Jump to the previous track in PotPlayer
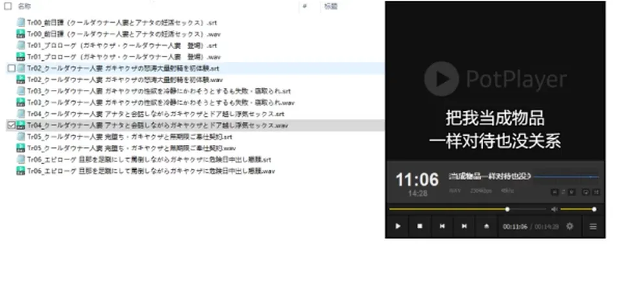 [x=442, y=226]
